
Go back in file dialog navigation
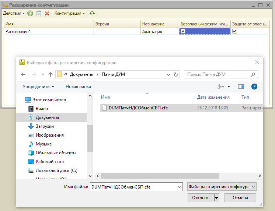tap(23, 74)
